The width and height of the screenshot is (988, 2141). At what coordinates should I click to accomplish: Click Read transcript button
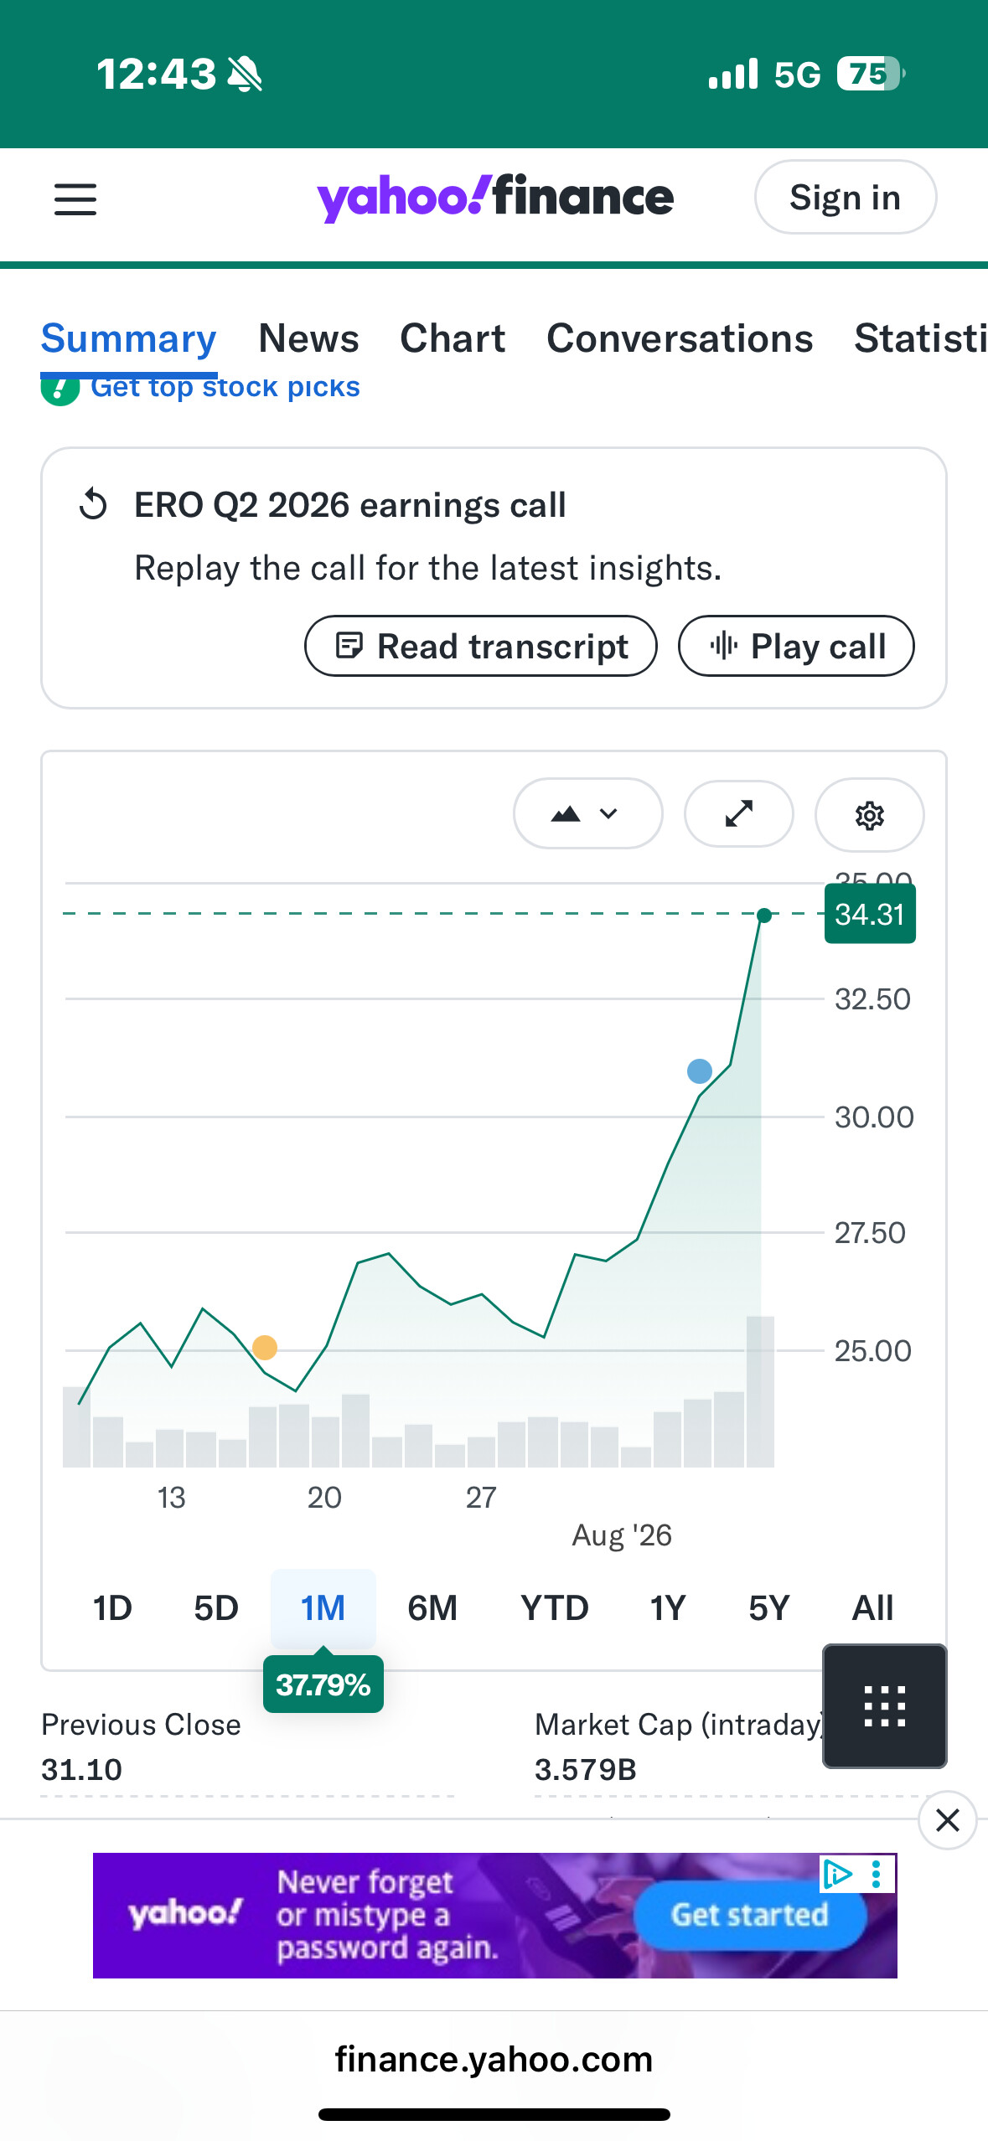481,646
